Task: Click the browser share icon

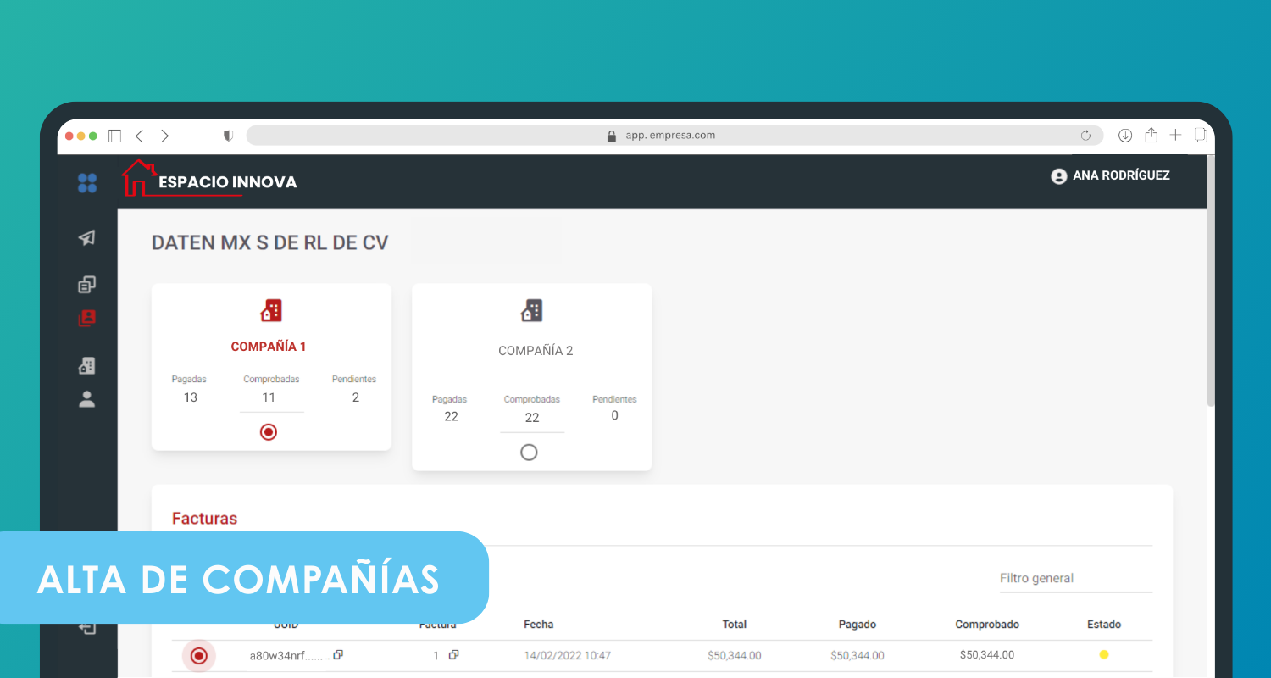Action: pos(1151,136)
